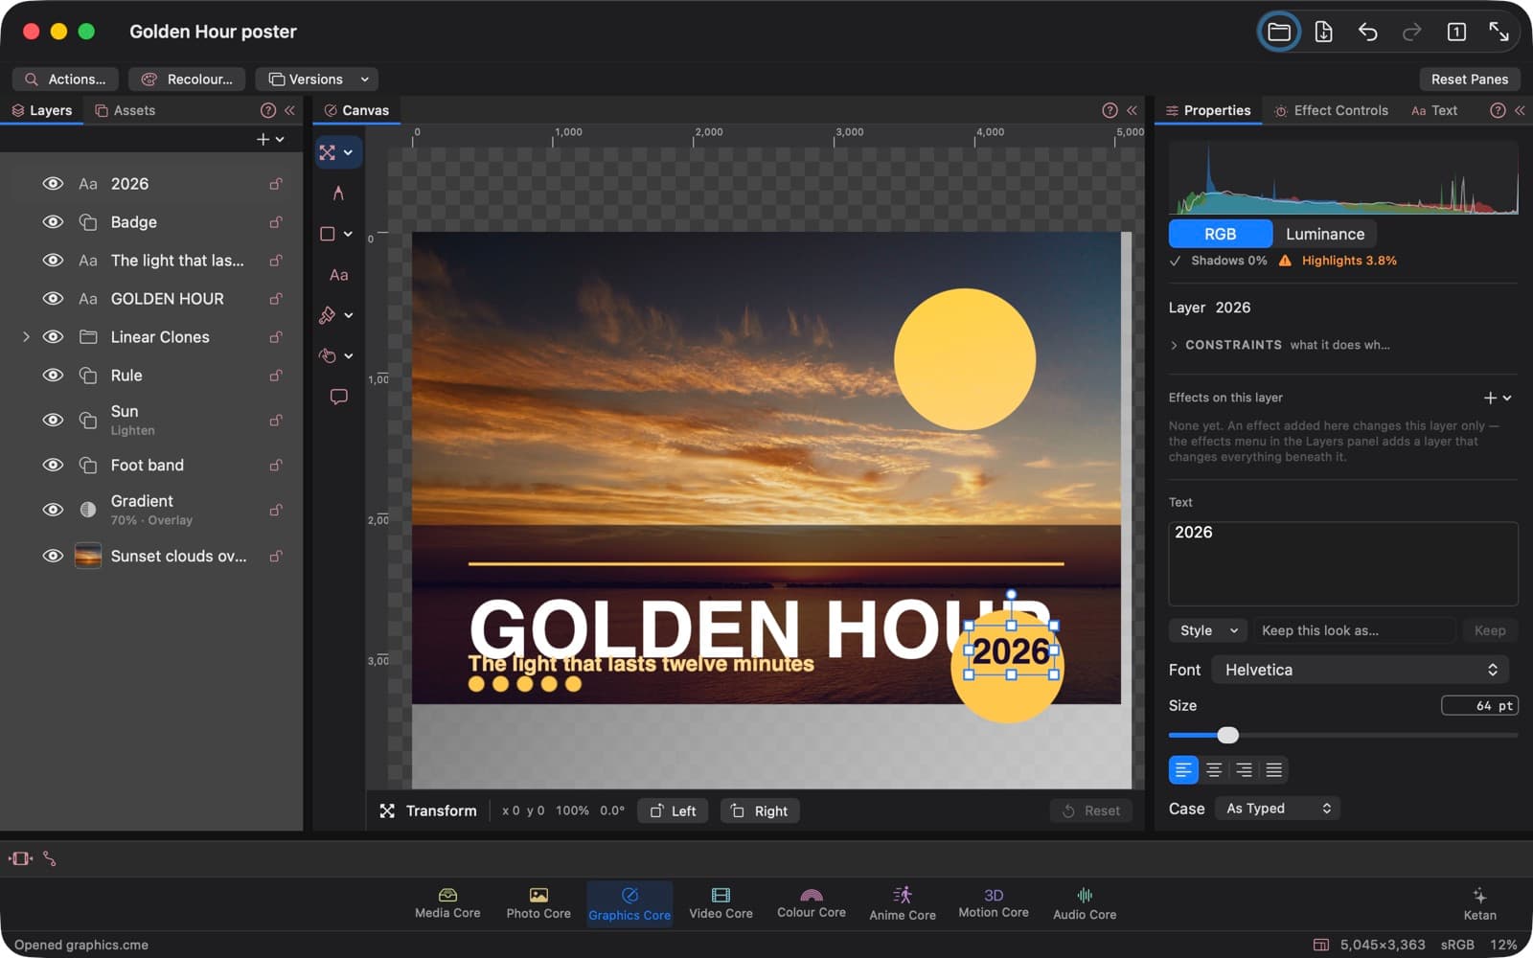The width and height of the screenshot is (1533, 958).
Task: Open Video Core workspace
Action: [721, 903]
